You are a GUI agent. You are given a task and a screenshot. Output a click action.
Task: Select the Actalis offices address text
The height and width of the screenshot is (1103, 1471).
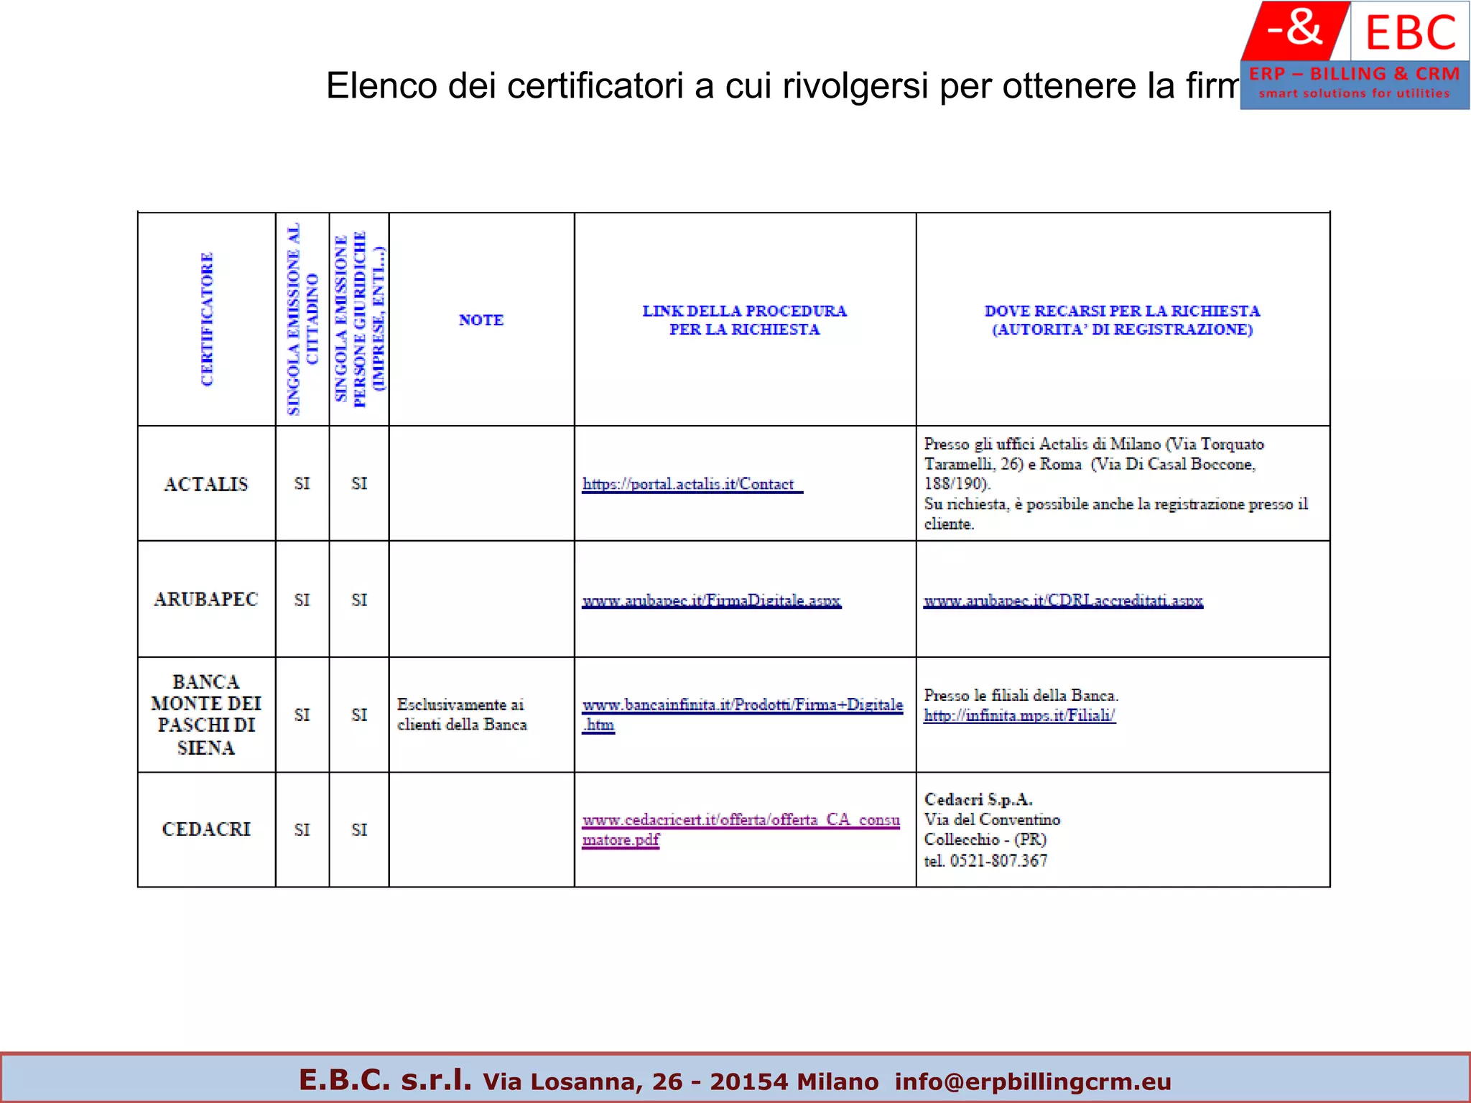click(x=1116, y=484)
